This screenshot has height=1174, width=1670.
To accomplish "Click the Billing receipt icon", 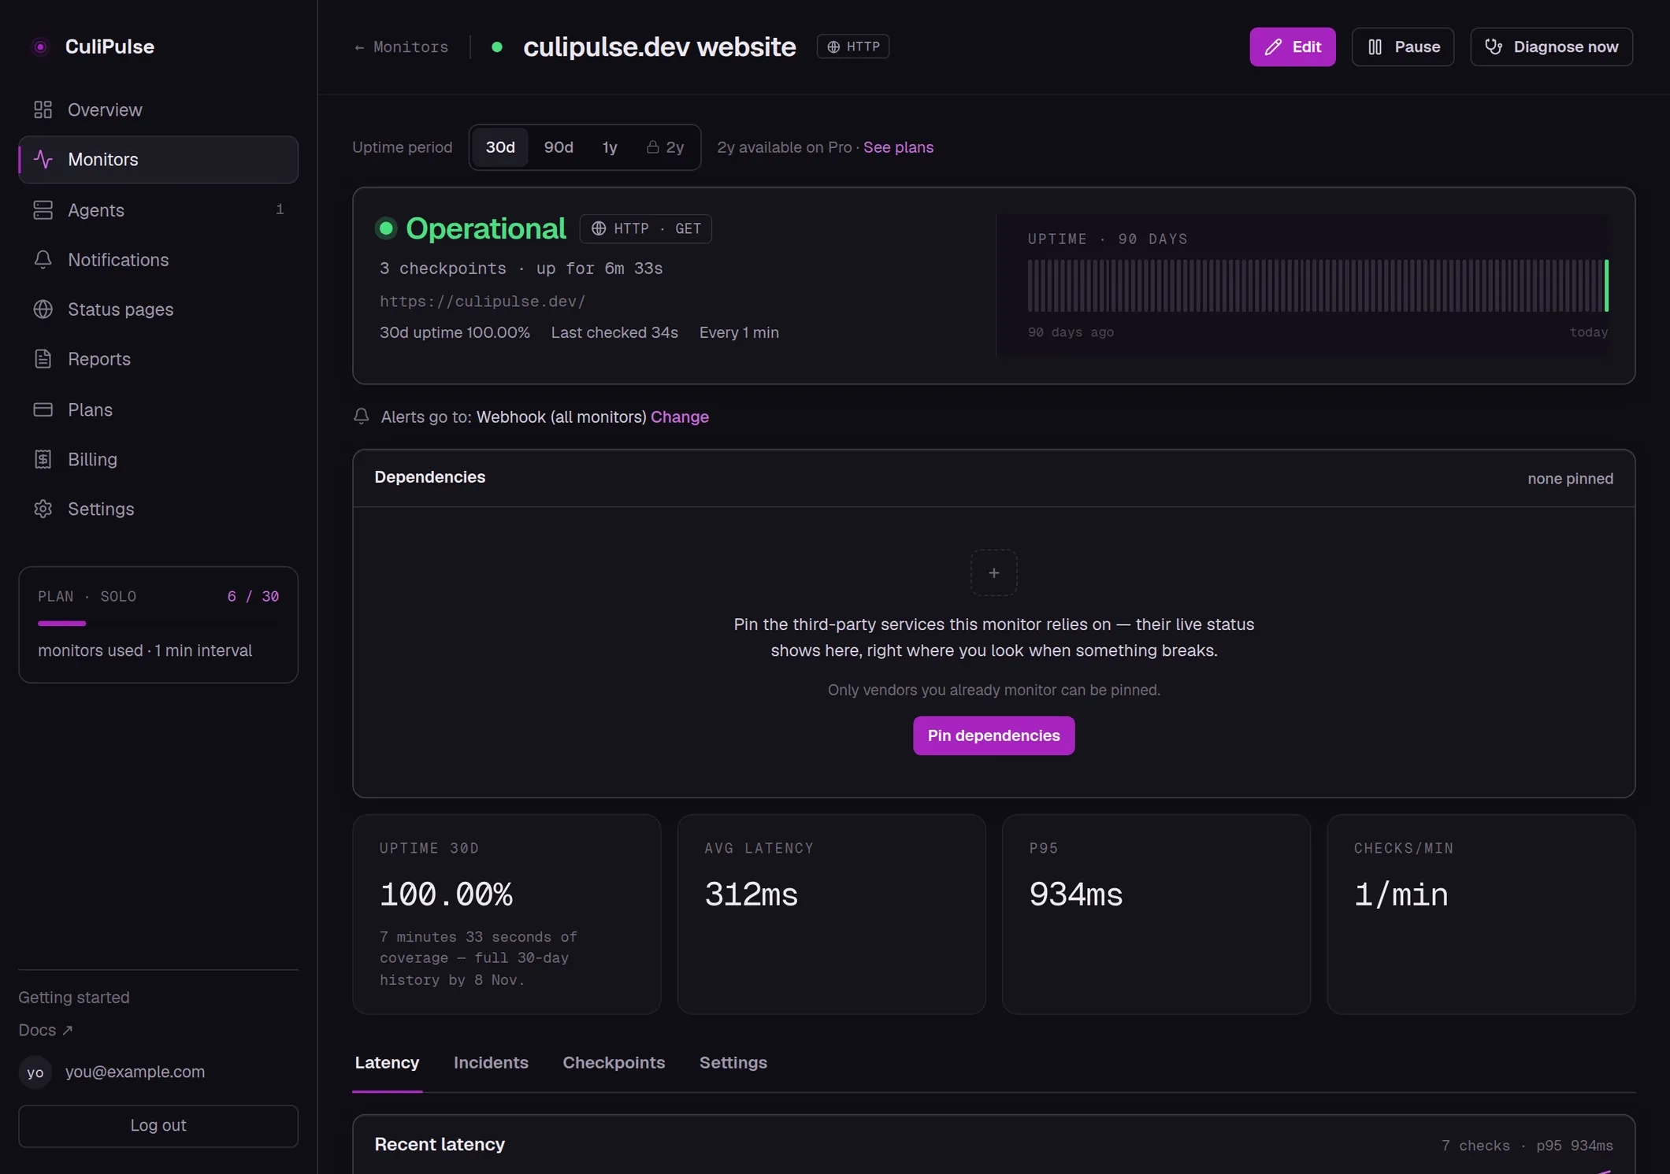I will click(43, 459).
